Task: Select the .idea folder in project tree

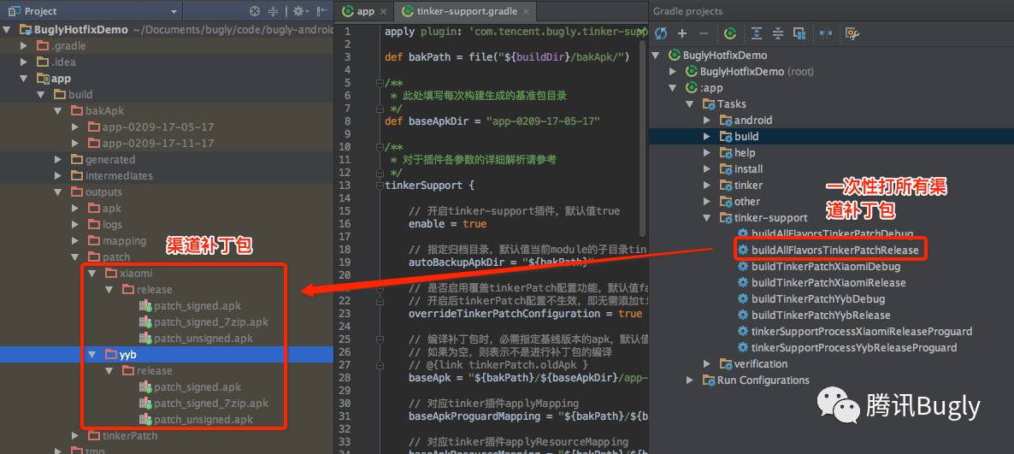Action: point(56,62)
